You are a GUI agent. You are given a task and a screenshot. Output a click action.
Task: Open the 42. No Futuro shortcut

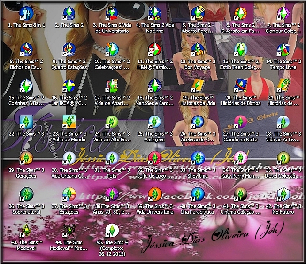(283, 194)
